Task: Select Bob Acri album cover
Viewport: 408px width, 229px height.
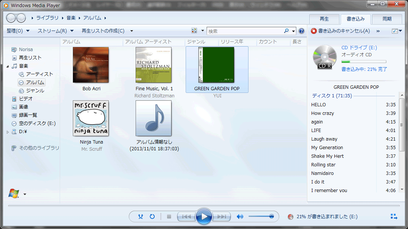Action: [x=91, y=65]
